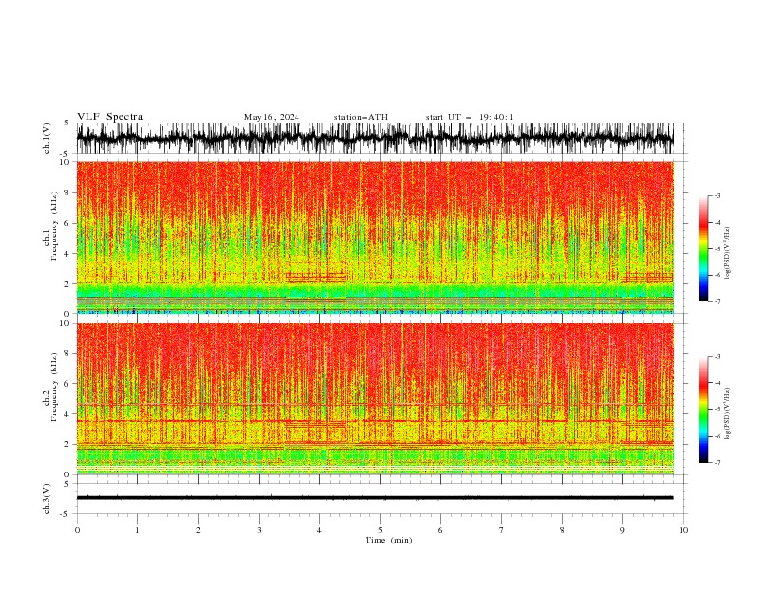The height and width of the screenshot is (595, 770).
Task: Click the ch.2 spectrogram color scale bar
Action: coord(703,409)
